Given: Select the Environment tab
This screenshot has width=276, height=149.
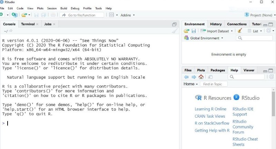Looking at the screenshot, I should [195, 24].
